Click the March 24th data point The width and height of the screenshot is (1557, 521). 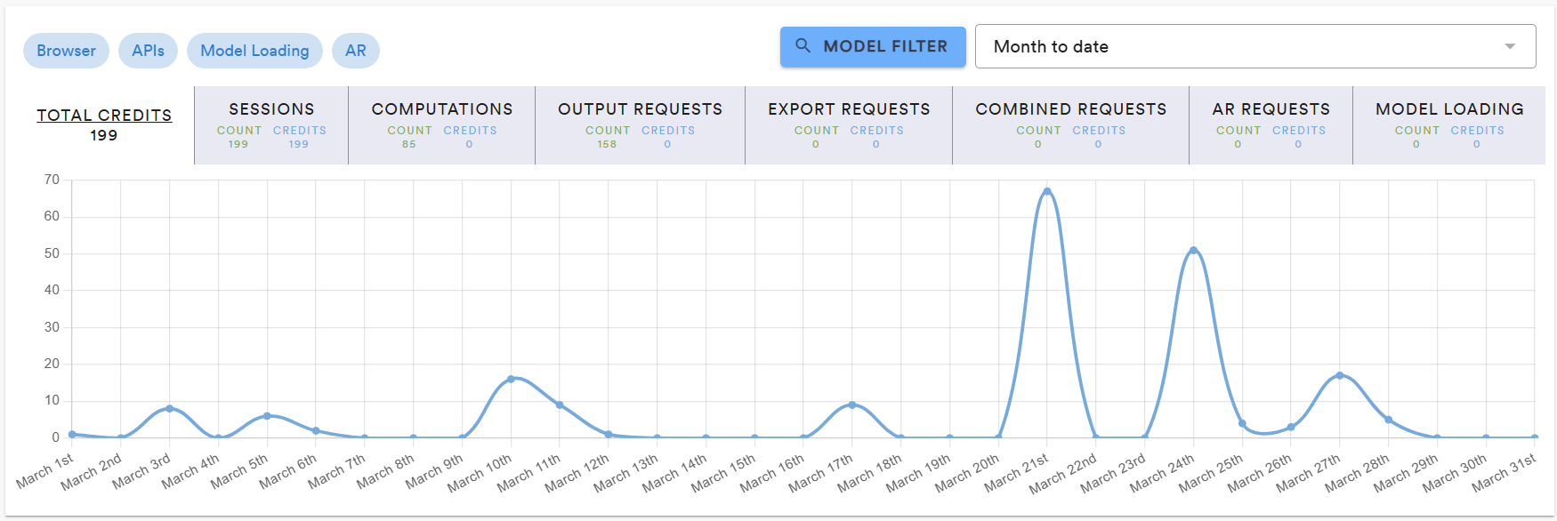point(1193,250)
